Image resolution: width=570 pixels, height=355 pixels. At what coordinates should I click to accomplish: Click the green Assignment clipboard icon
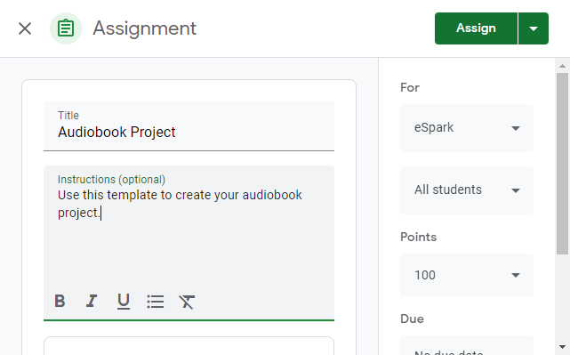click(66, 28)
